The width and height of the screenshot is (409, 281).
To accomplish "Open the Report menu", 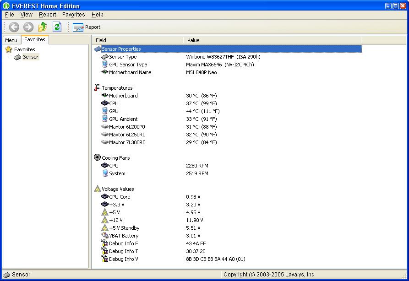I will tap(47, 15).
